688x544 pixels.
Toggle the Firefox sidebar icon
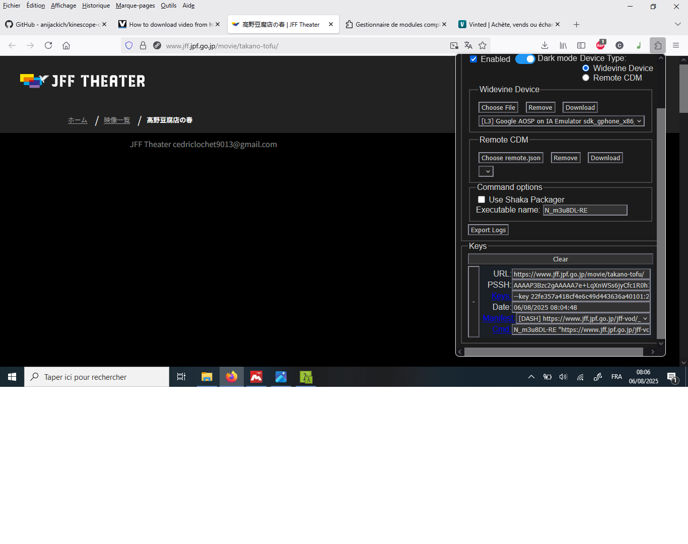581,45
